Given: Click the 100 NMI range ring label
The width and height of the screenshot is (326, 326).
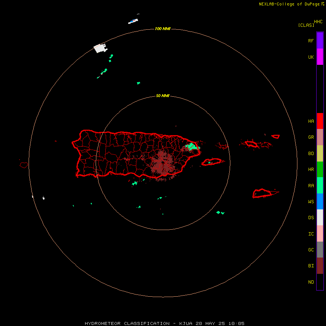Looking at the screenshot, I should [163, 29].
